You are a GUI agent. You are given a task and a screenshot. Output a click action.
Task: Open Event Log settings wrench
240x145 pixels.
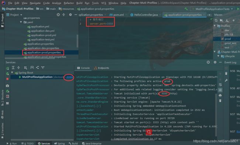(226, 80)
